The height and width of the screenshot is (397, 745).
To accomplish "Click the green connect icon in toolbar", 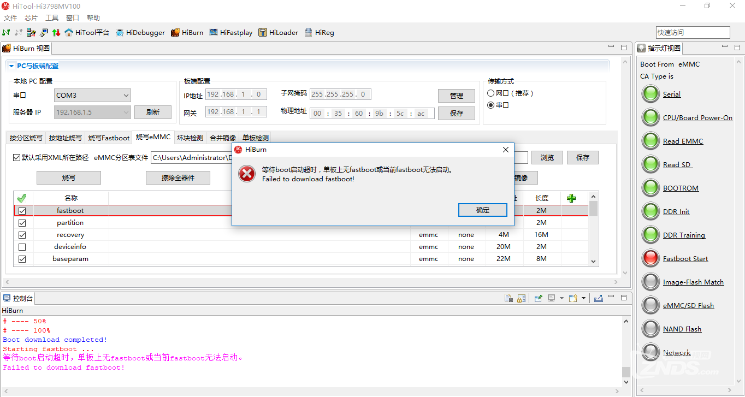I will [x=7, y=33].
